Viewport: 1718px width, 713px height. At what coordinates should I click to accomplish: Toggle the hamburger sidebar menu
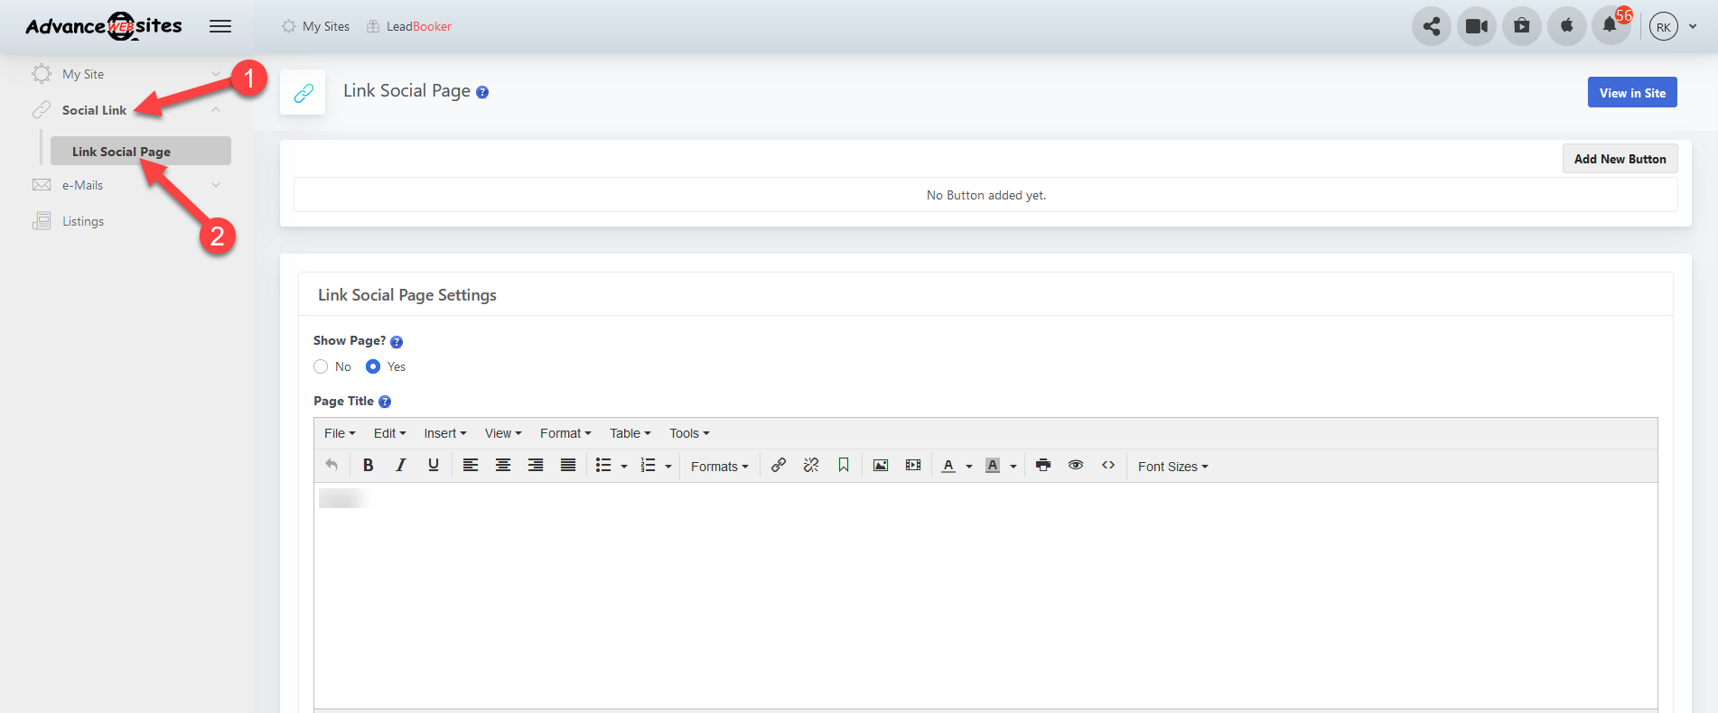(x=220, y=26)
